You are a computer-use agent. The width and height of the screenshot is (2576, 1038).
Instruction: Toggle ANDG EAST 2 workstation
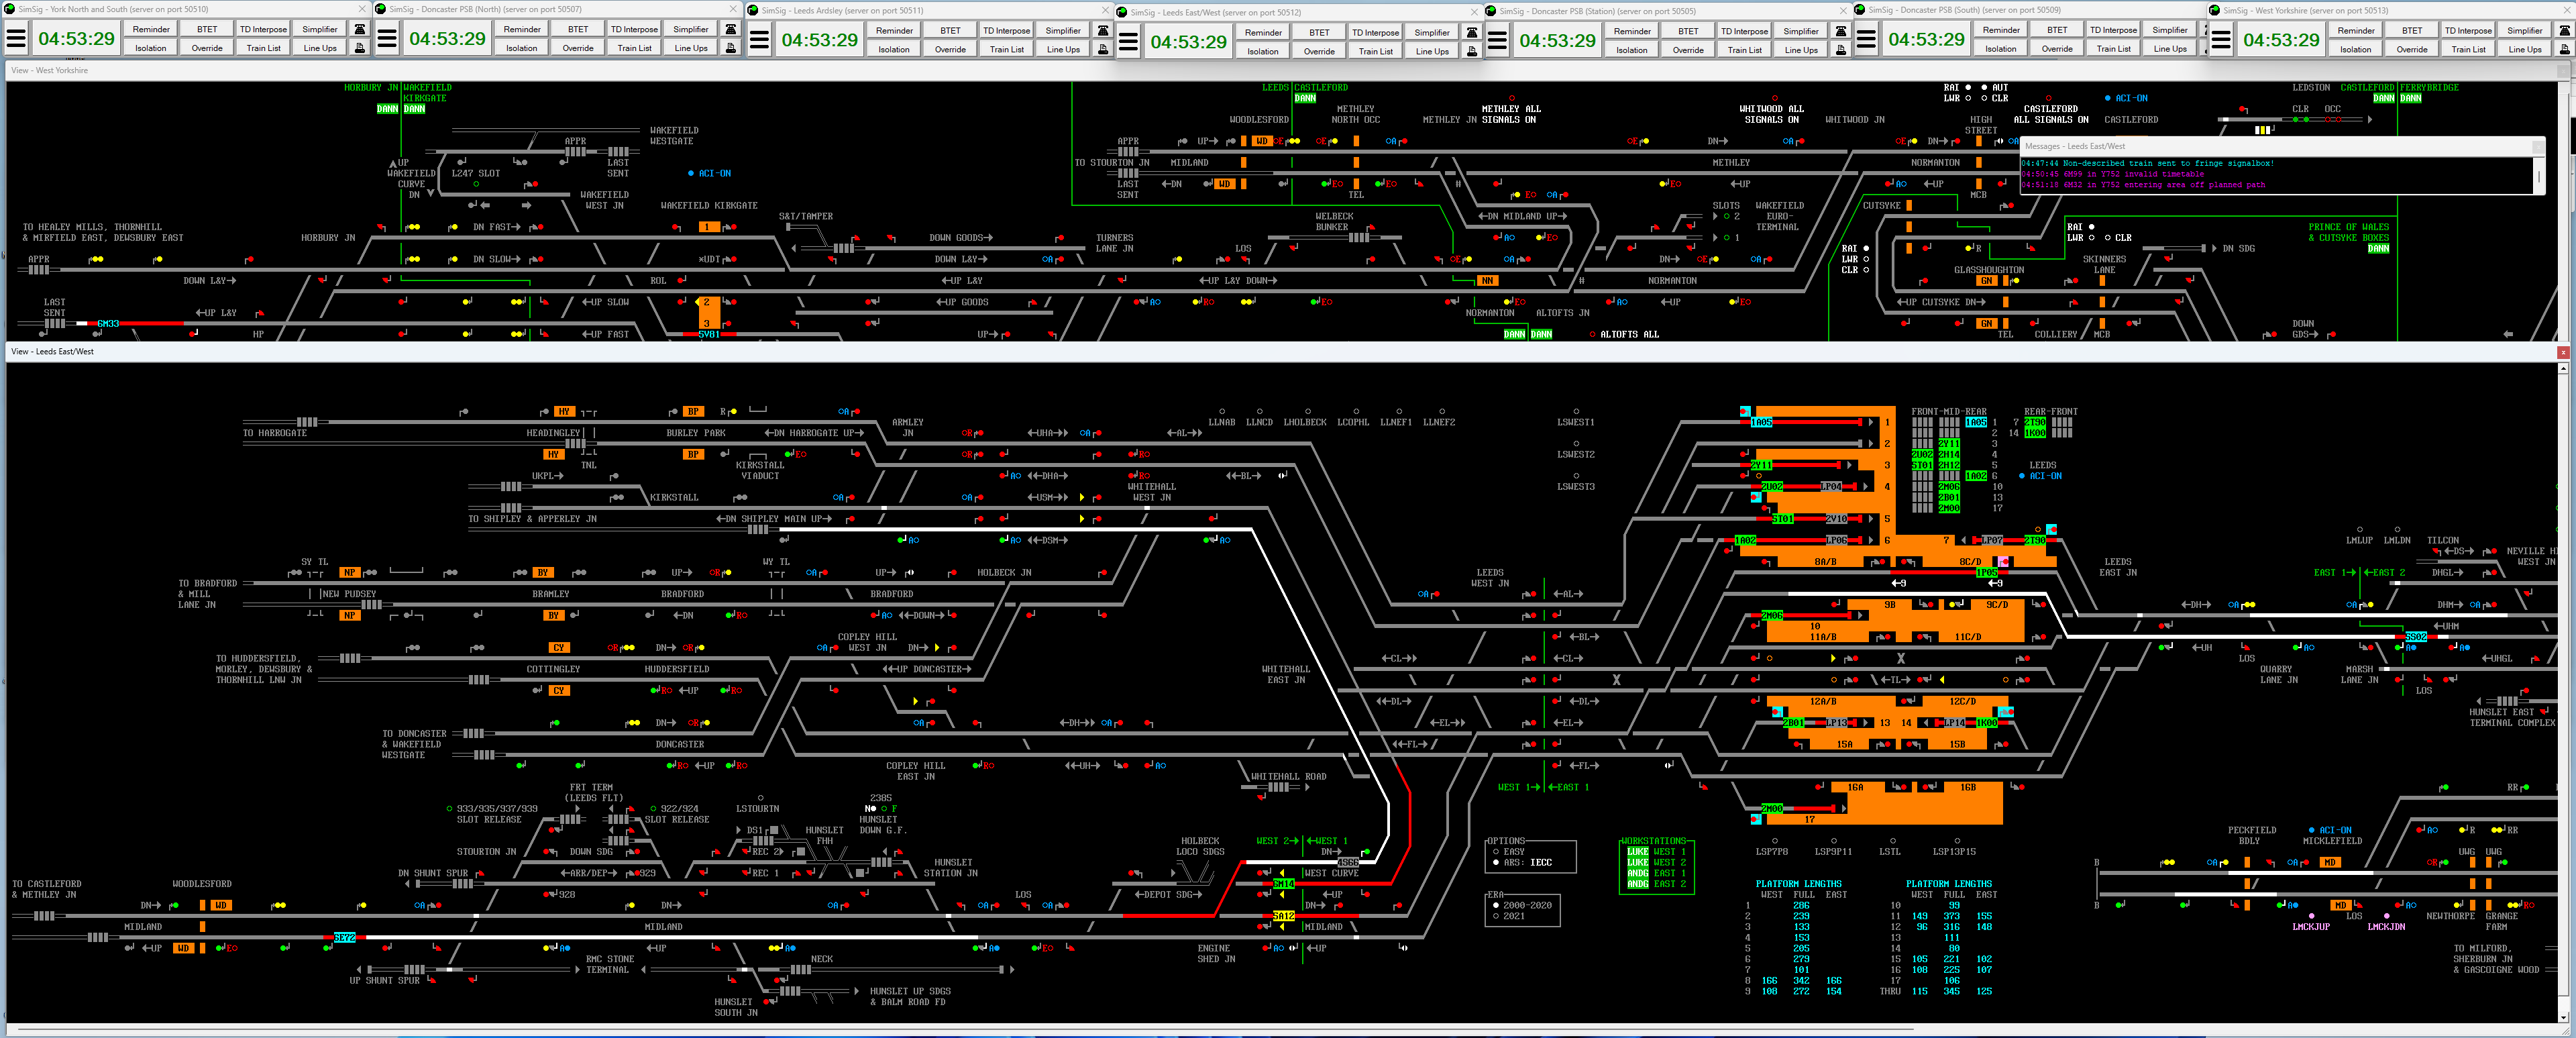(x=1637, y=884)
